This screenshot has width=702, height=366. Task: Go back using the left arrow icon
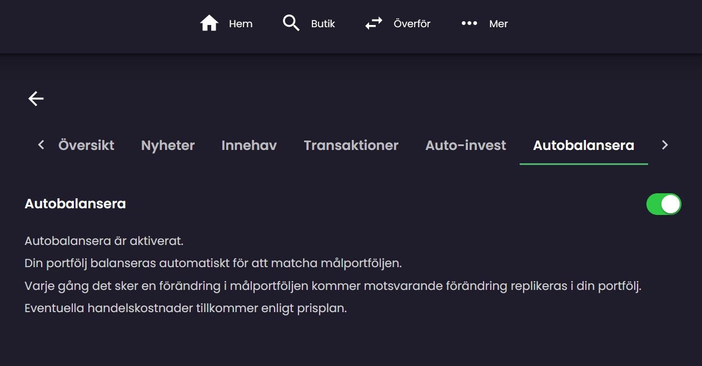click(x=36, y=99)
